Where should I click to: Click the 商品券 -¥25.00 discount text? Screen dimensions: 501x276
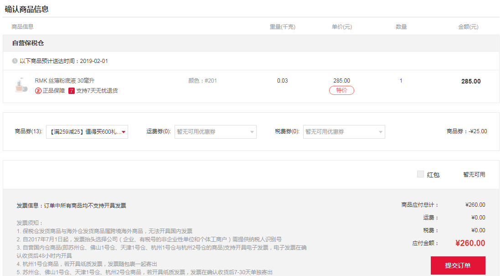(466, 131)
